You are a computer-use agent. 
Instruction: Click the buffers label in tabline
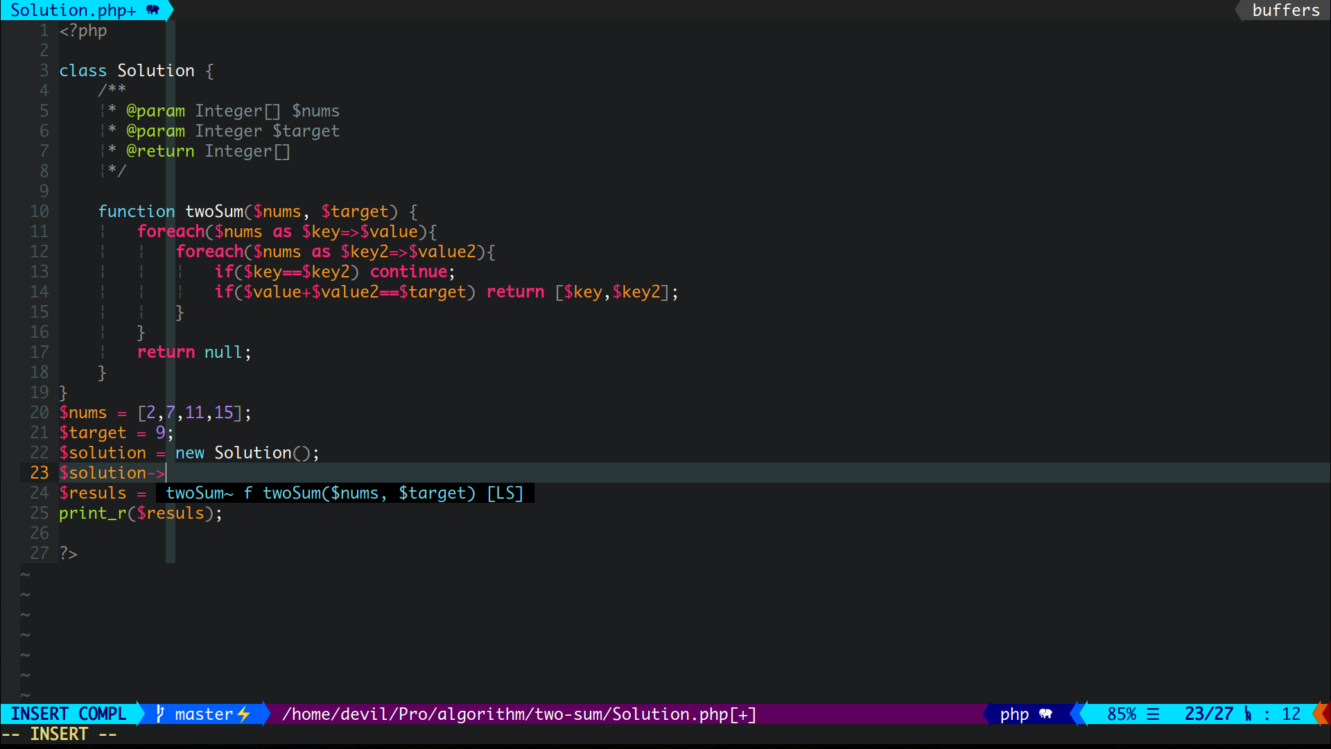1285,10
